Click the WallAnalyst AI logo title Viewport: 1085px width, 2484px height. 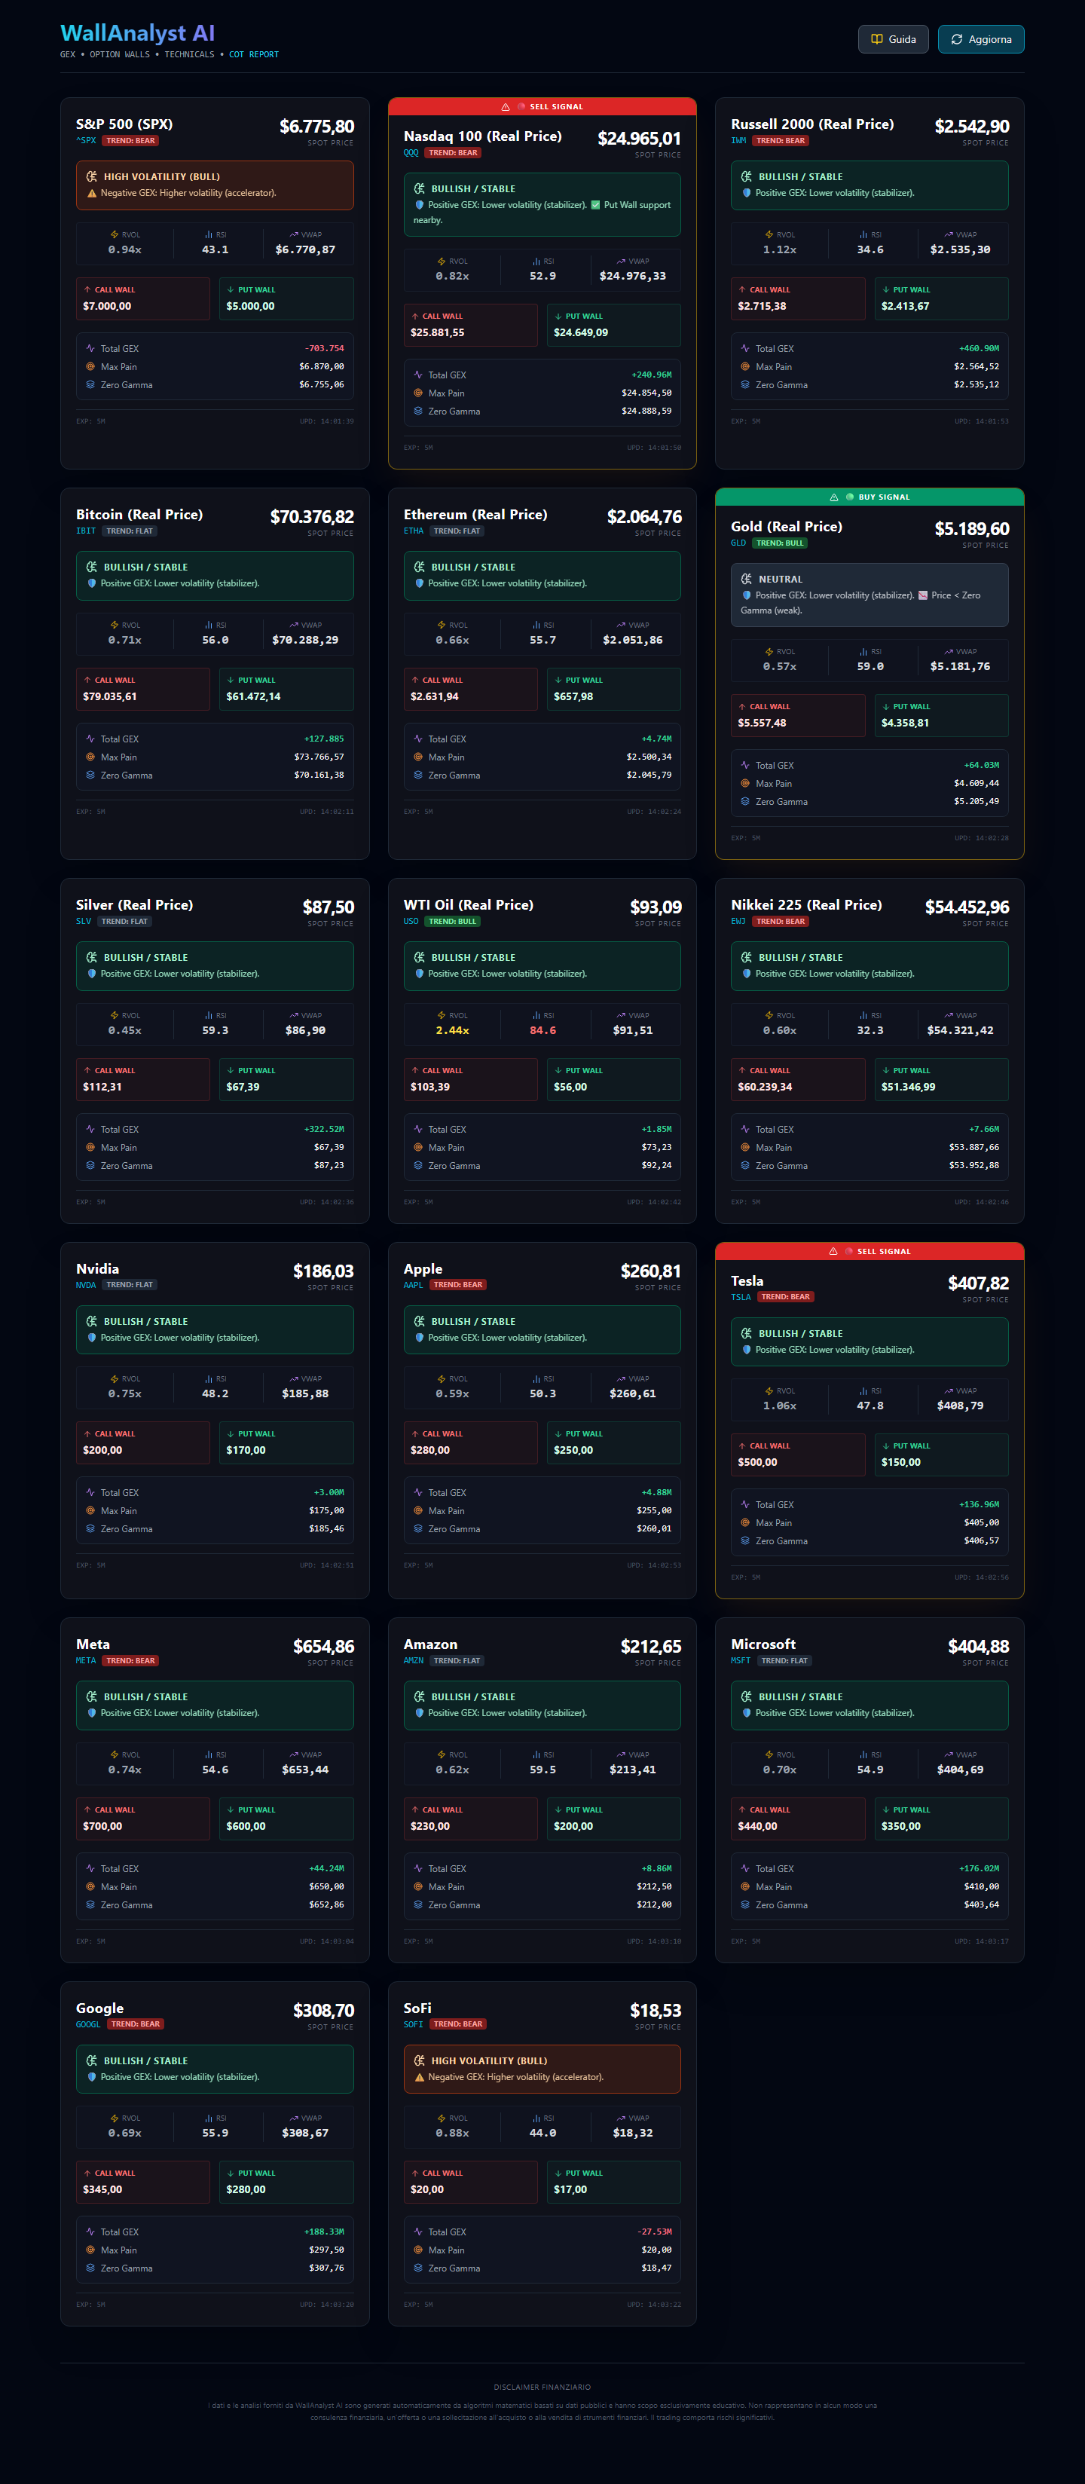tap(137, 34)
